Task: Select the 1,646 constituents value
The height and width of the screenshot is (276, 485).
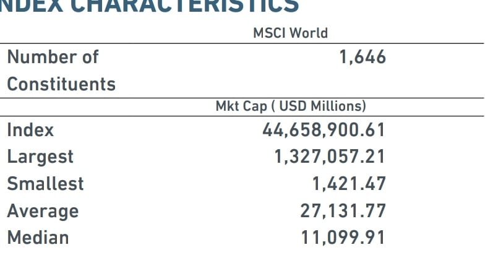Action: (363, 57)
